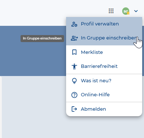This screenshot has height=138, width=144.
Task: Select Was ist neu? menu entry
Action: pyautogui.click(x=104, y=81)
